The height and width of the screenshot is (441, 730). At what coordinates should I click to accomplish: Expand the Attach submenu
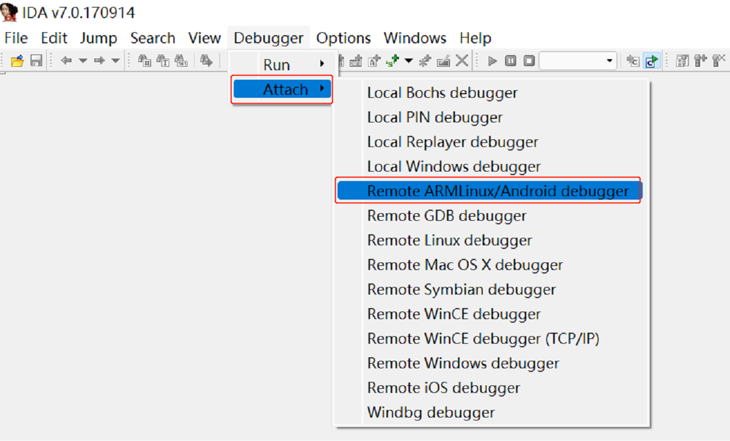pyautogui.click(x=282, y=89)
